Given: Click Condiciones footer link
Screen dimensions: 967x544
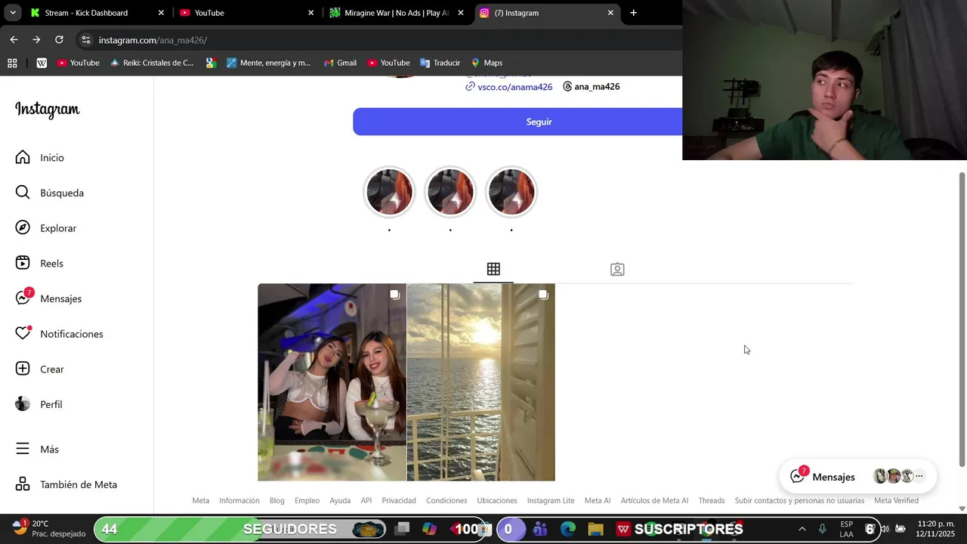Looking at the screenshot, I should point(446,500).
